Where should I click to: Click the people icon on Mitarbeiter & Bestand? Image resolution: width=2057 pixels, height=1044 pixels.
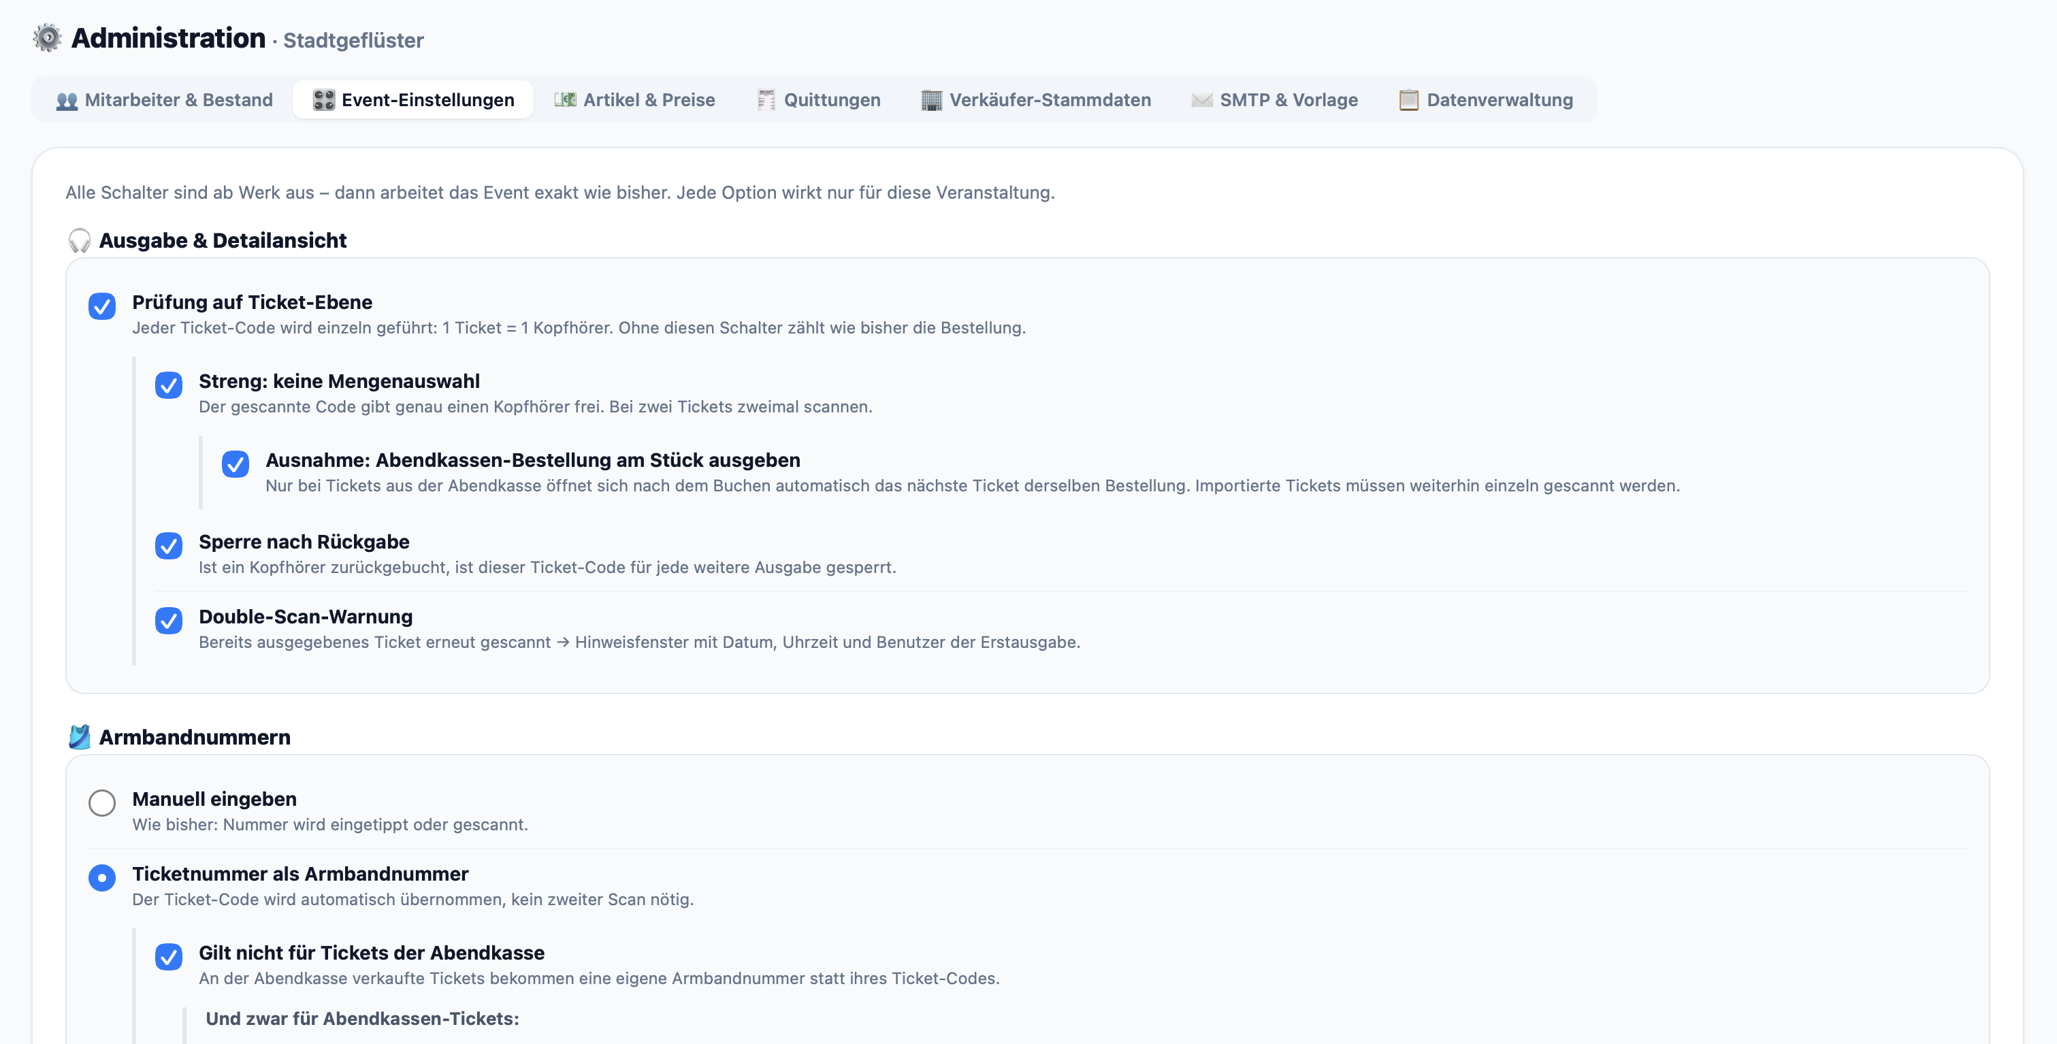point(67,101)
